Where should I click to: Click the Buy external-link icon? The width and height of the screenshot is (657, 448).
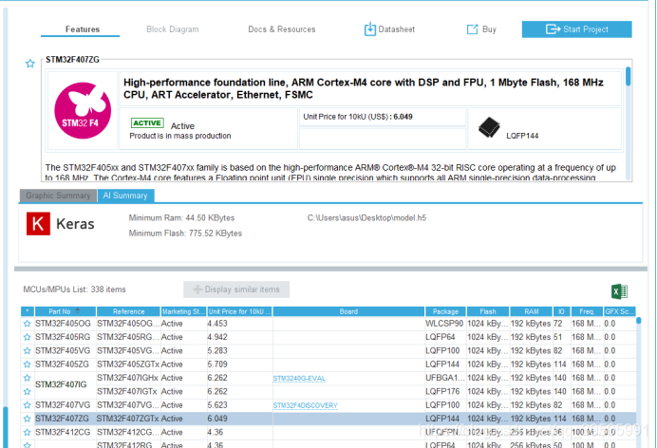(472, 29)
